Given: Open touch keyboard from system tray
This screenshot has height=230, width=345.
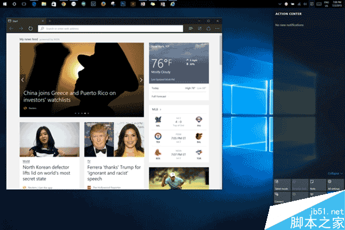Looking at the screenshot, I should coord(319,4).
